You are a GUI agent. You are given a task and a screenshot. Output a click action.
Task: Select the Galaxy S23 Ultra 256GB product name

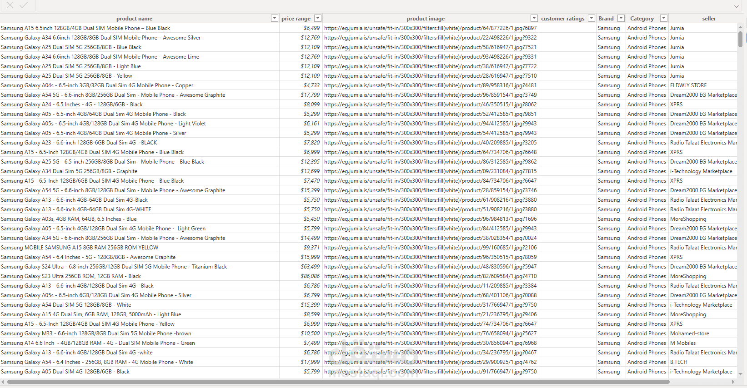point(71,276)
